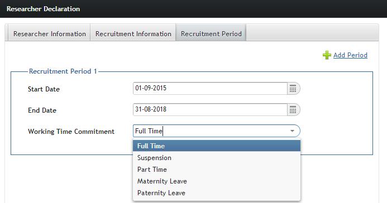
Task: Switch to the Researcher Information tab
Action: (x=49, y=34)
